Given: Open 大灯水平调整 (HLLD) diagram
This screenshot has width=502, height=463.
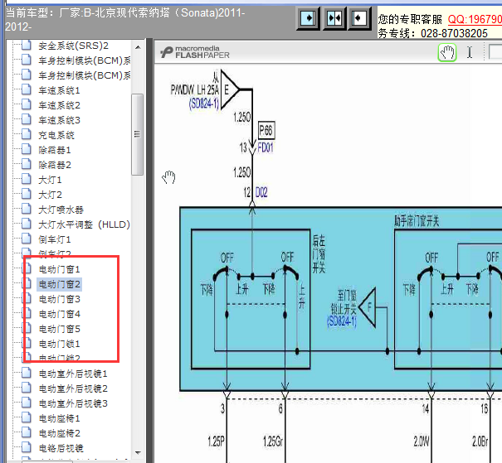Looking at the screenshot, I should [x=84, y=224].
